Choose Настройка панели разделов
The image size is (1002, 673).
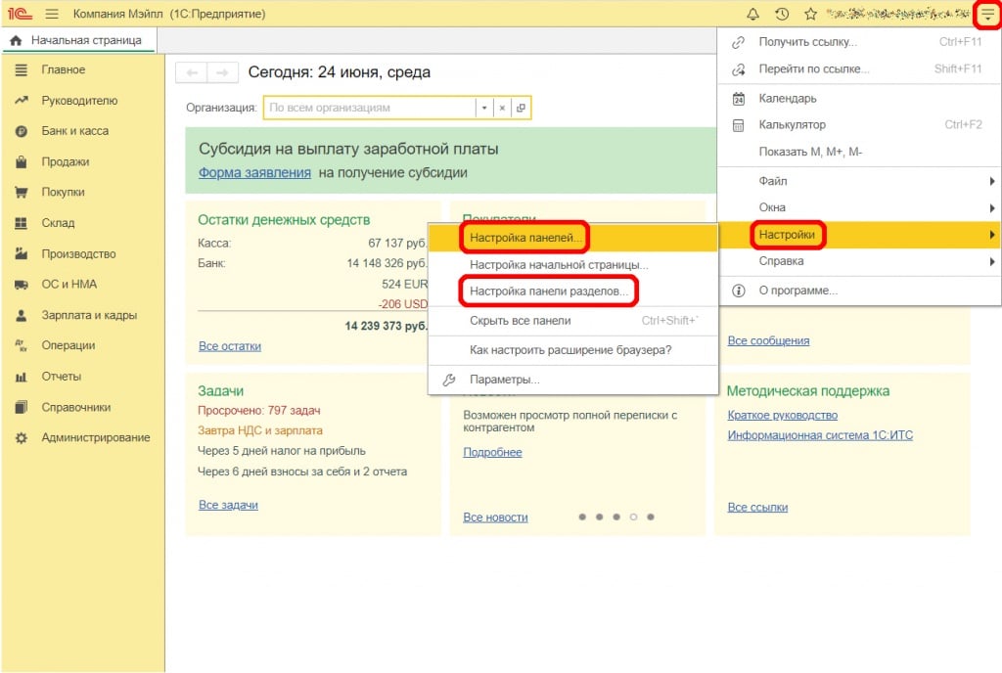point(548,292)
